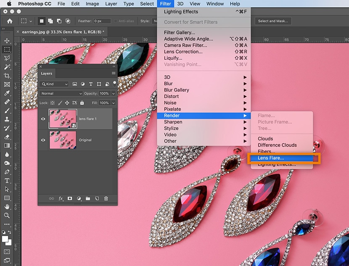
Task: Add a layer mask from Layers panel
Action: coord(70,198)
